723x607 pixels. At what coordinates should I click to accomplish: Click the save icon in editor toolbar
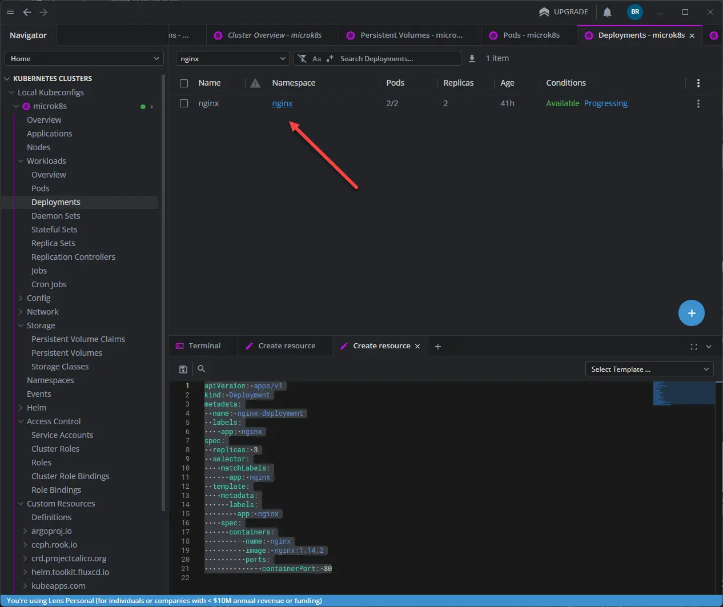coord(183,369)
